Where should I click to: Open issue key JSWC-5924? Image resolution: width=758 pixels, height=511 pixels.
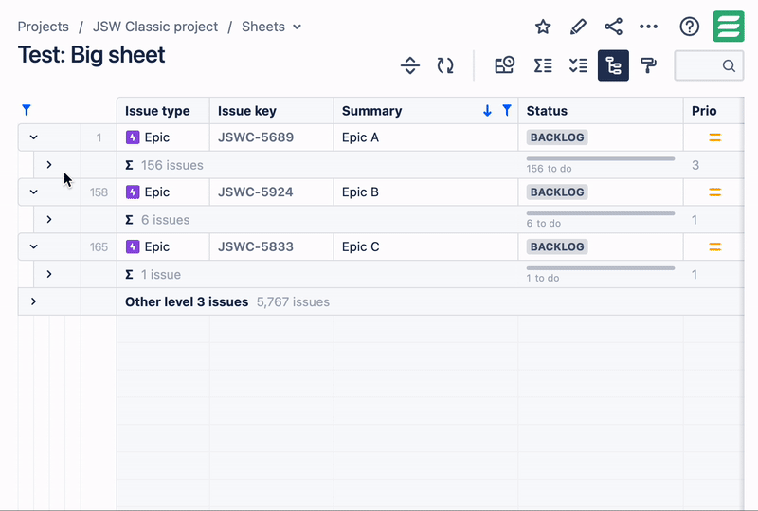click(255, 192)
